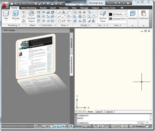
Task: Select the Extrude tool
Action: click(x=16, y=16)
